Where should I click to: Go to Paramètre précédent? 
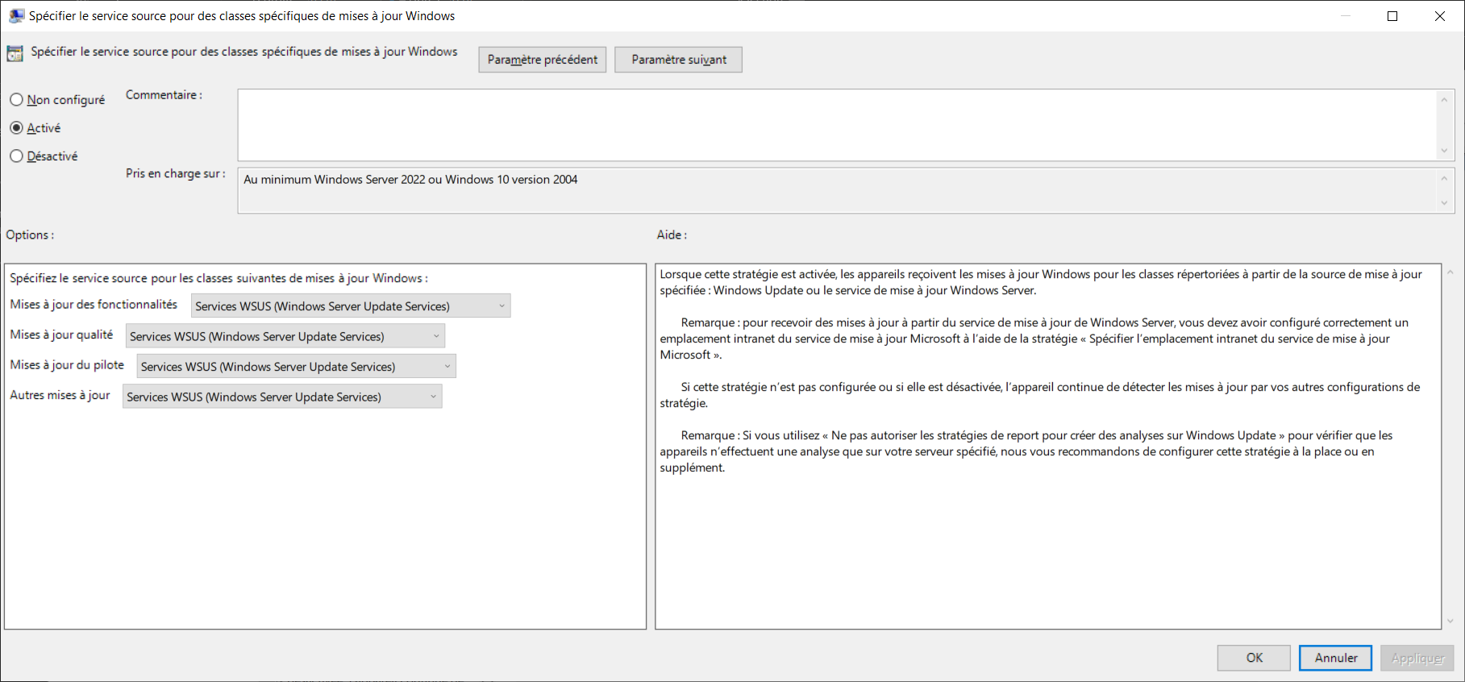(542, 60)
